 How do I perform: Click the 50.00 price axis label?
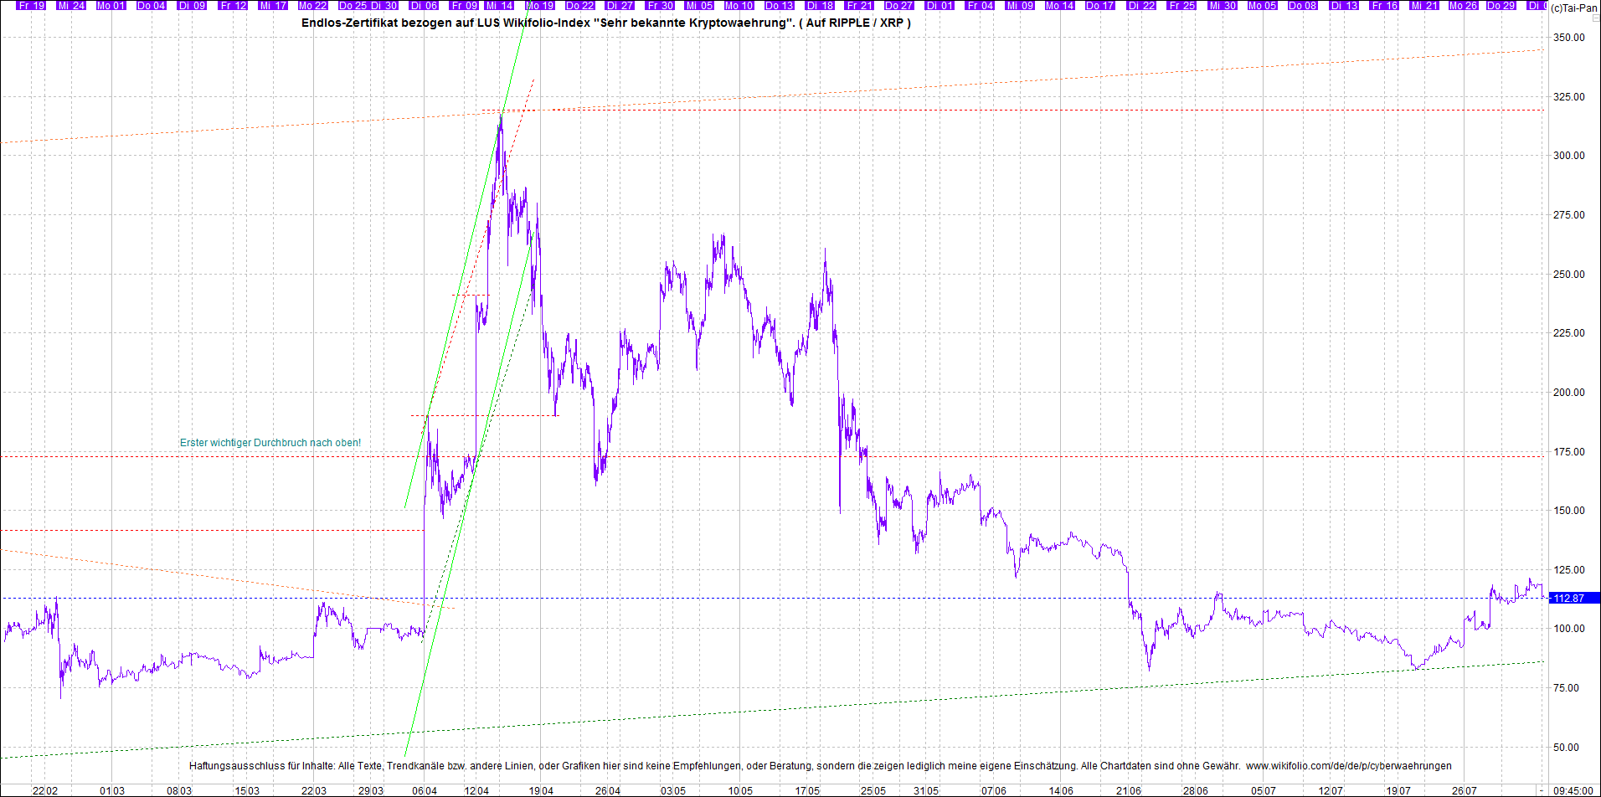(x=1568, y=748)
